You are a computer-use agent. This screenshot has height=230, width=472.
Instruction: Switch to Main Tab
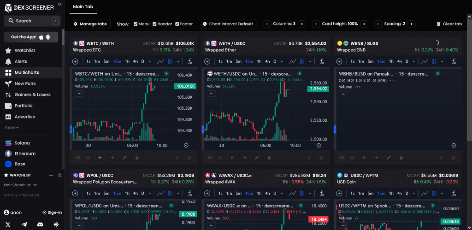(x=83, y=6)
